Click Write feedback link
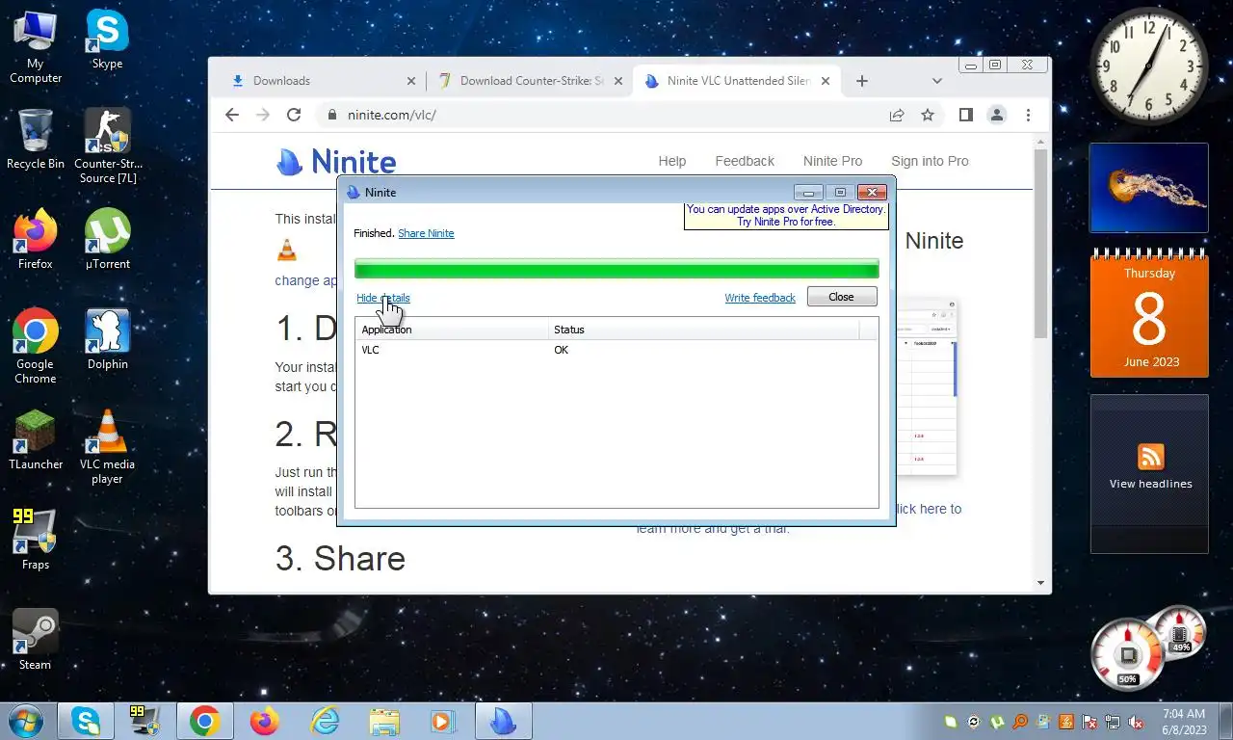Viewport: 1233px width, 740px height. point(760,298)
